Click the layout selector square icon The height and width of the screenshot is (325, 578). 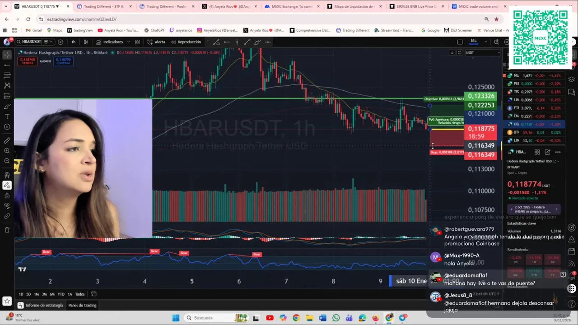click(460, 42)
